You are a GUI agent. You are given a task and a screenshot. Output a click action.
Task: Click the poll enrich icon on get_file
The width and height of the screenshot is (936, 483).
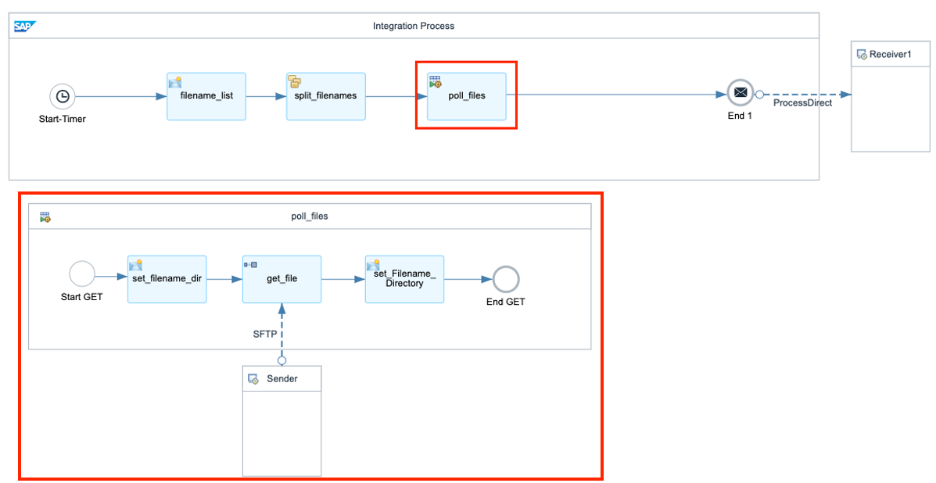tap(250, 264)
